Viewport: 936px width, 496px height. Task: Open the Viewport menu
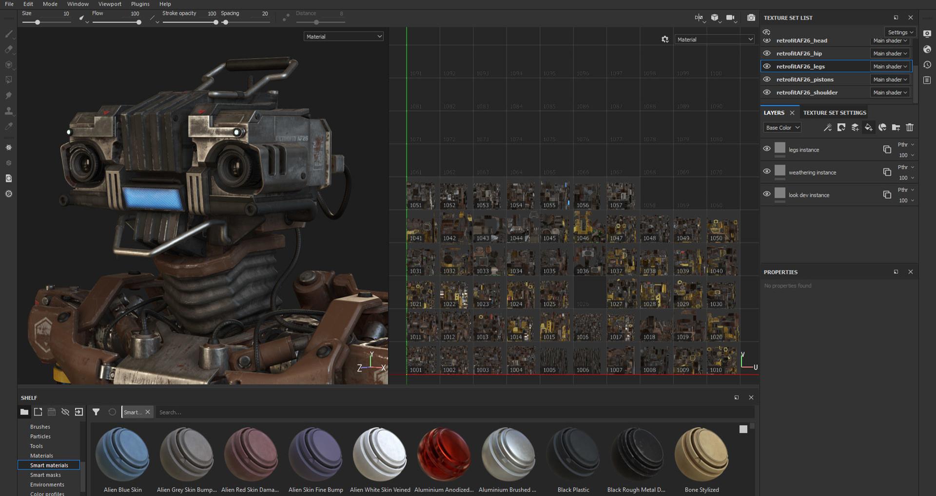pyautogui.click(x=109, y=4)
